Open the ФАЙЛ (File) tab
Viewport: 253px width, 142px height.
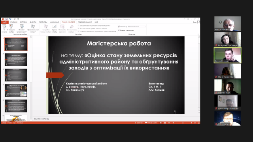point(5,22)
